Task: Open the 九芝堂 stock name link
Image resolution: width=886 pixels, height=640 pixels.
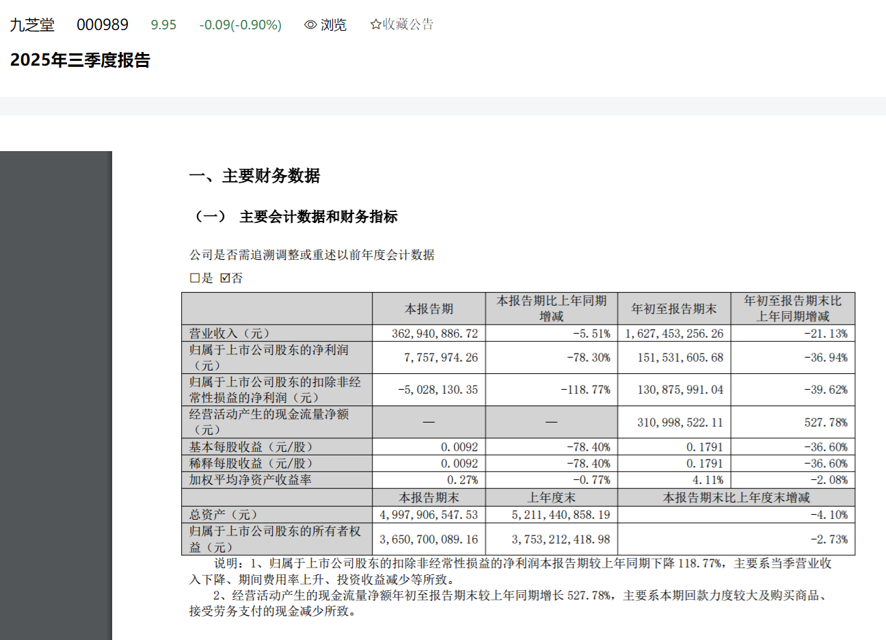Action: point(32,25)
